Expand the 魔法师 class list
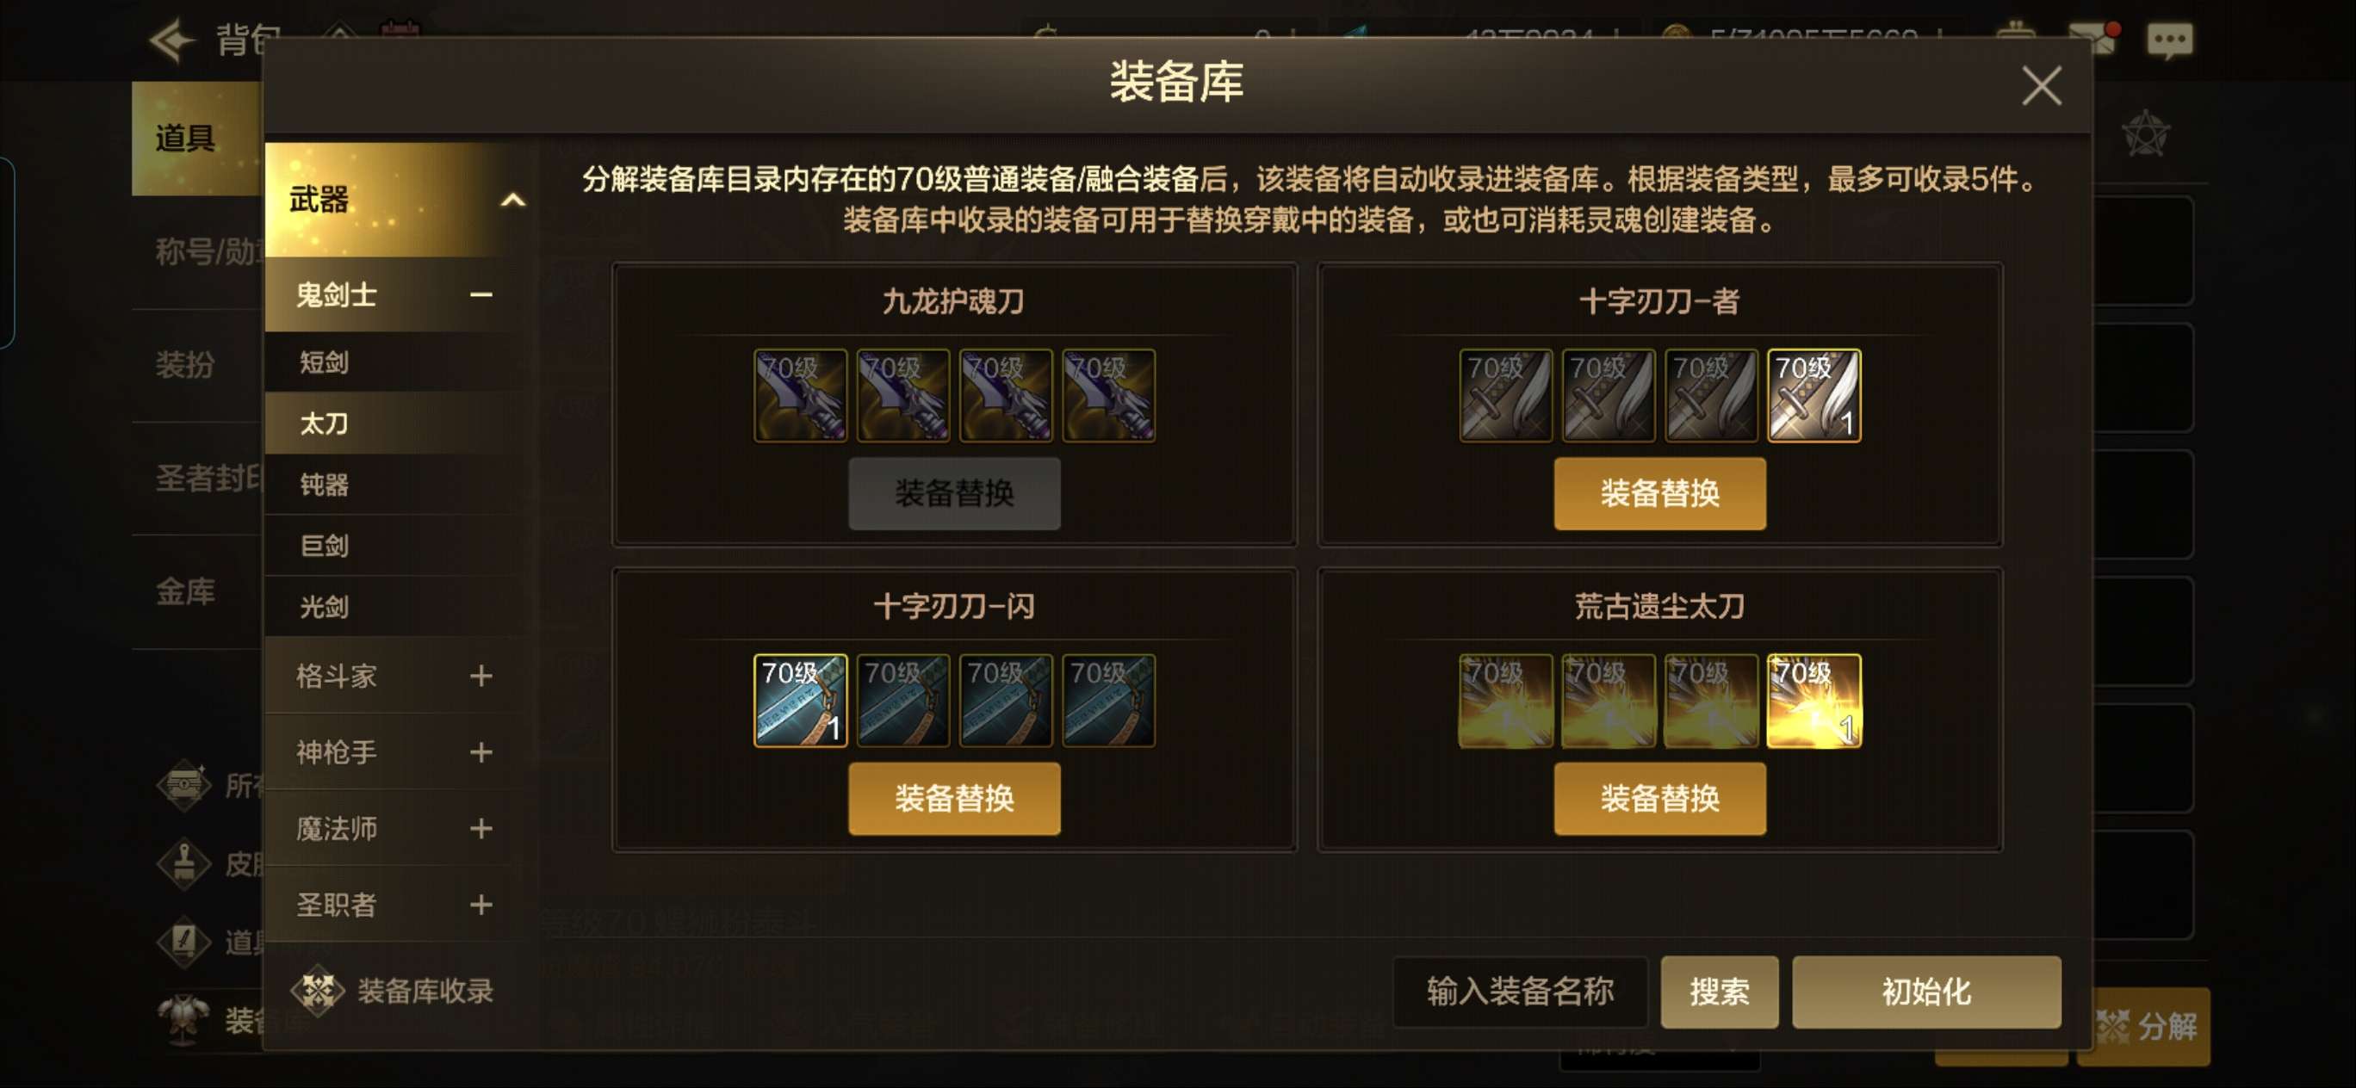The height and width of the screenshot is (1088, 2356). (x=481, y=828)
